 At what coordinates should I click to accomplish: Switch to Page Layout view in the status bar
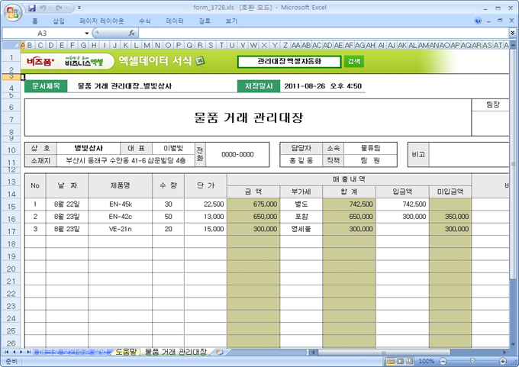click(401, 361)
